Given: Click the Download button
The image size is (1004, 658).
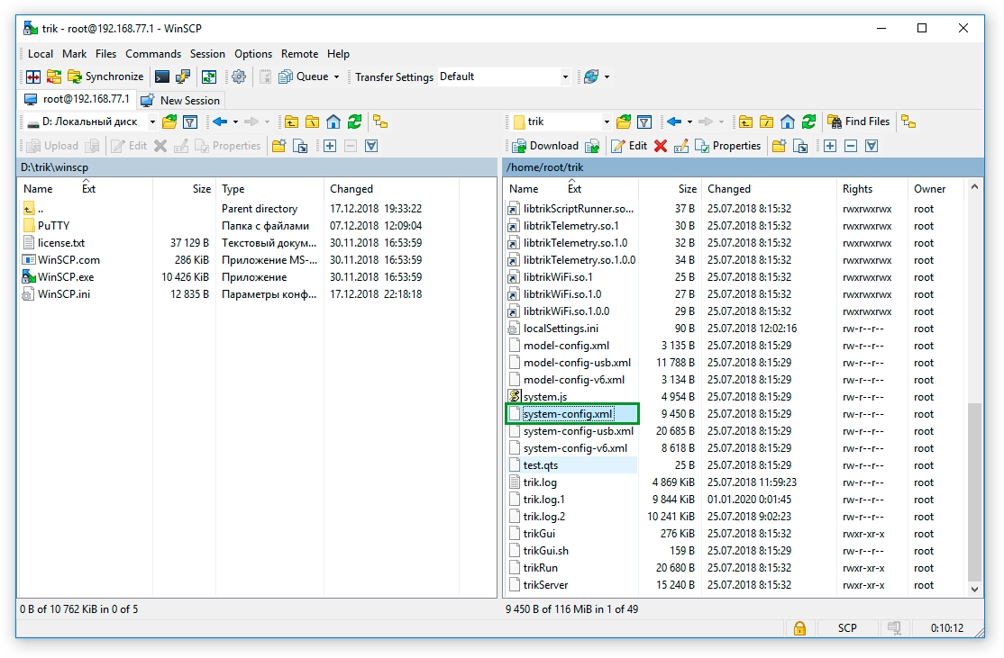Looking at the screenshot, I should (x=545, y=146).
